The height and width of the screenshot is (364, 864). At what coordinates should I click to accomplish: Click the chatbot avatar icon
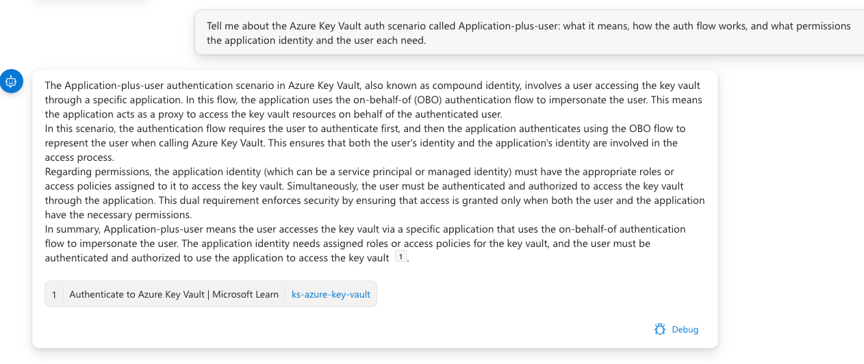click(x=12, y=81)
